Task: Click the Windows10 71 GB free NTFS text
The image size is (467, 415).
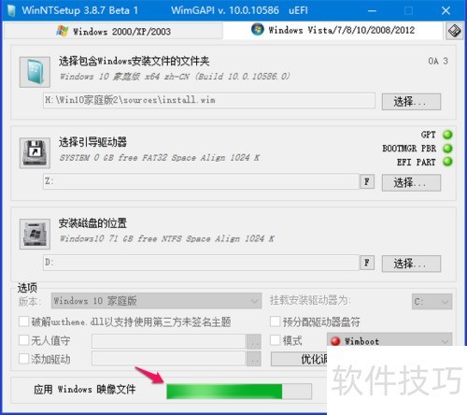Action: (167, 238)
